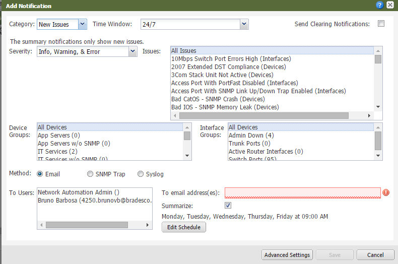Image resolution: width=398 pixels, height=264 pixels.
Task: Select the Email method option
Action: coord(40,174)
